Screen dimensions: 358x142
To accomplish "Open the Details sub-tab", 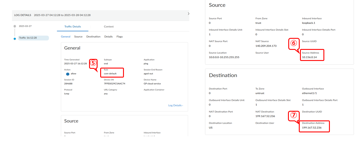I will coord(108,37).
